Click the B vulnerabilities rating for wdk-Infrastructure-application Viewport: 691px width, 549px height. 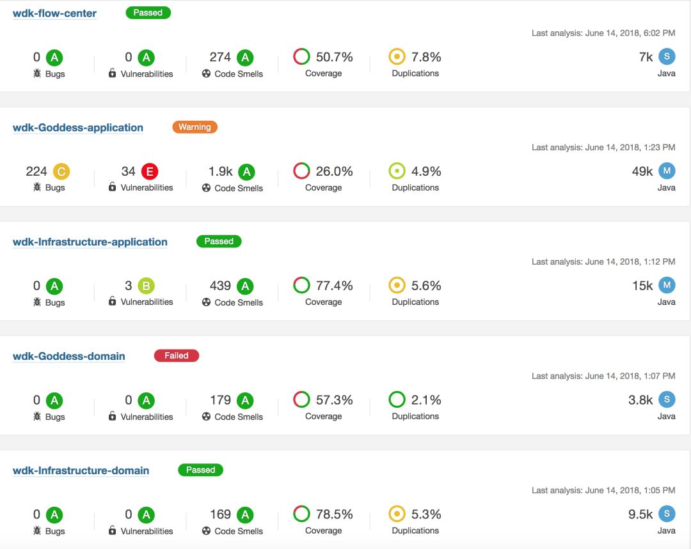tap(147, 286)
